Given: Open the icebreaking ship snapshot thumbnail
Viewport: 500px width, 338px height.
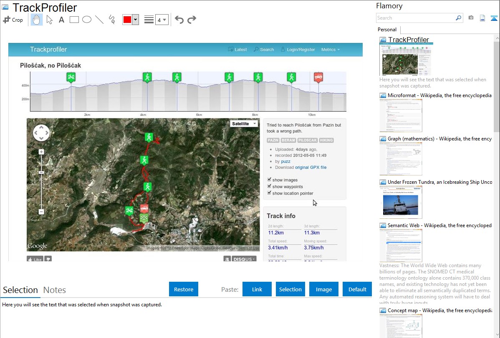Looking at the screenshot, I should [401, 202].
